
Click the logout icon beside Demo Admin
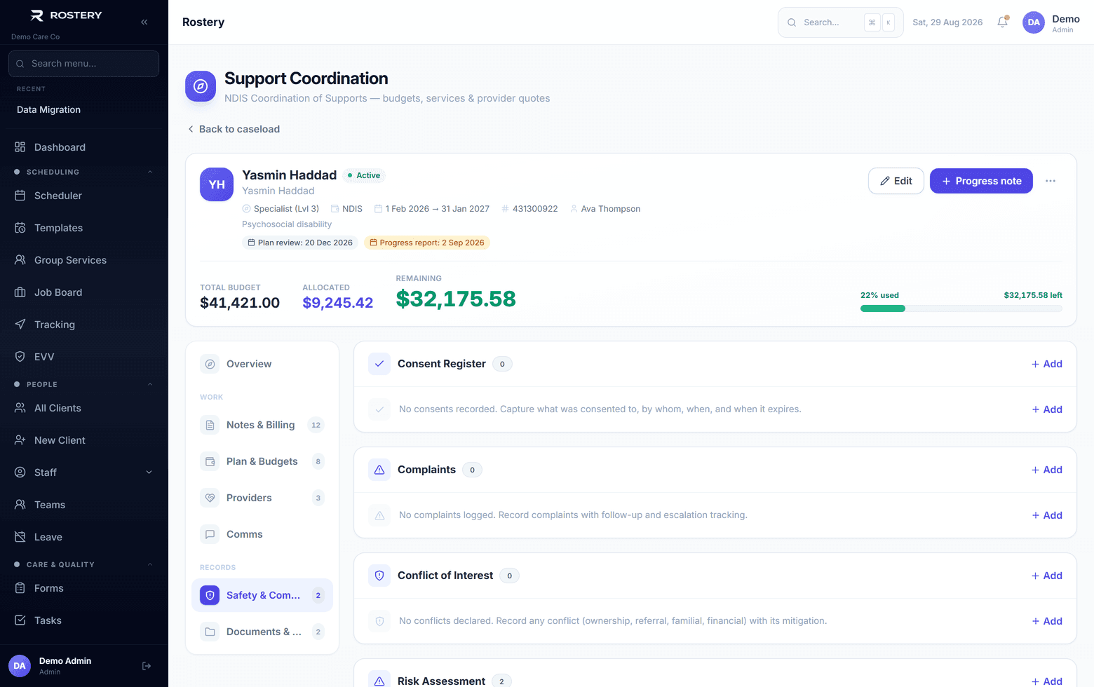[147, 666]
